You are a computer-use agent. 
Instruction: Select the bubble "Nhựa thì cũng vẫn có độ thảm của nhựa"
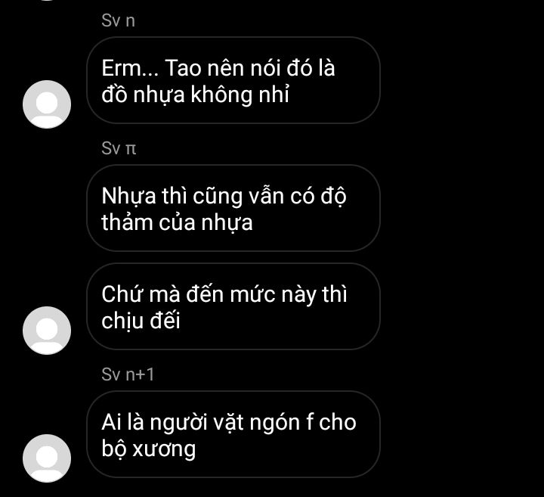(x=233, y=208)
